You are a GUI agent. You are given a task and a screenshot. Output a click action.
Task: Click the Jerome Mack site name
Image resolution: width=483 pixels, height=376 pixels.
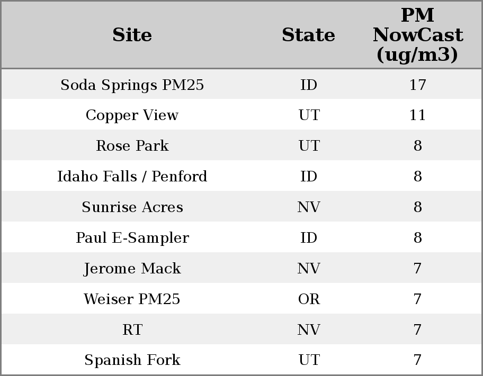(132, 269)
